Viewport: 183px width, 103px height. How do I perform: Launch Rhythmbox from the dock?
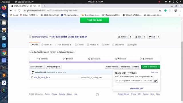[4, 30]
